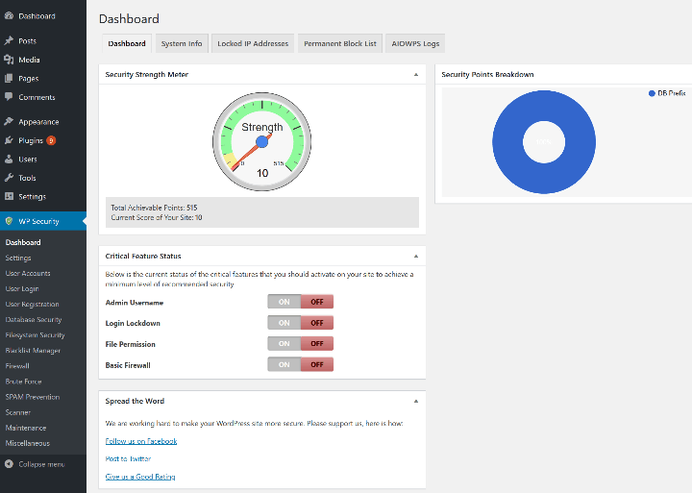Click the Users icon in sidebar

(9, 160)
